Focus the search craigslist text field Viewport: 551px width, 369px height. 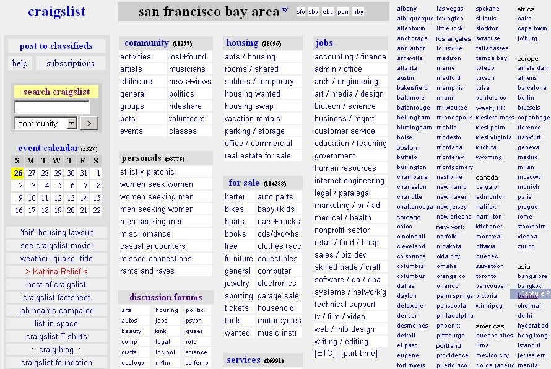pyautogui.click(x=51, y=107)
